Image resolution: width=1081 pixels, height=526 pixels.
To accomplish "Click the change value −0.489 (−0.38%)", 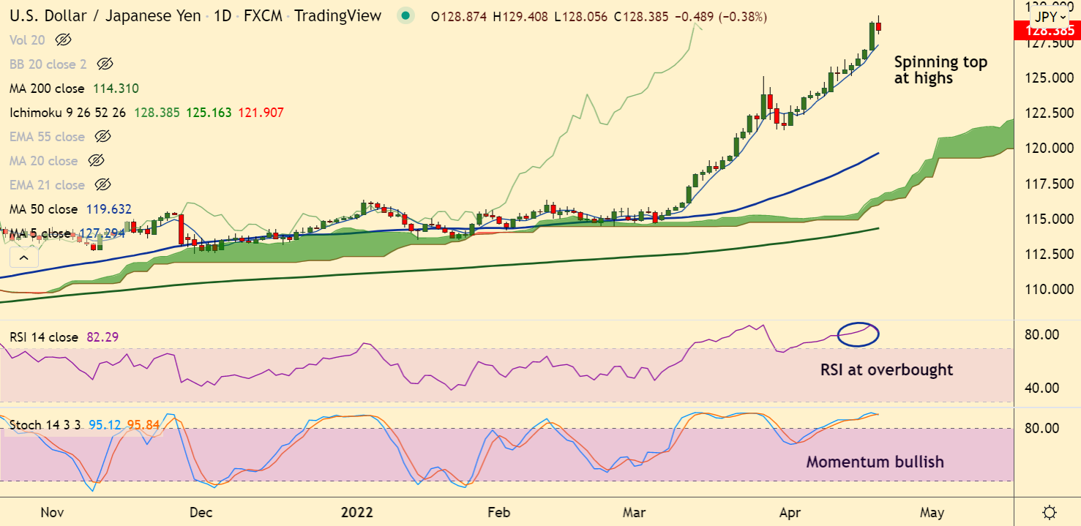I will [721, 16].
